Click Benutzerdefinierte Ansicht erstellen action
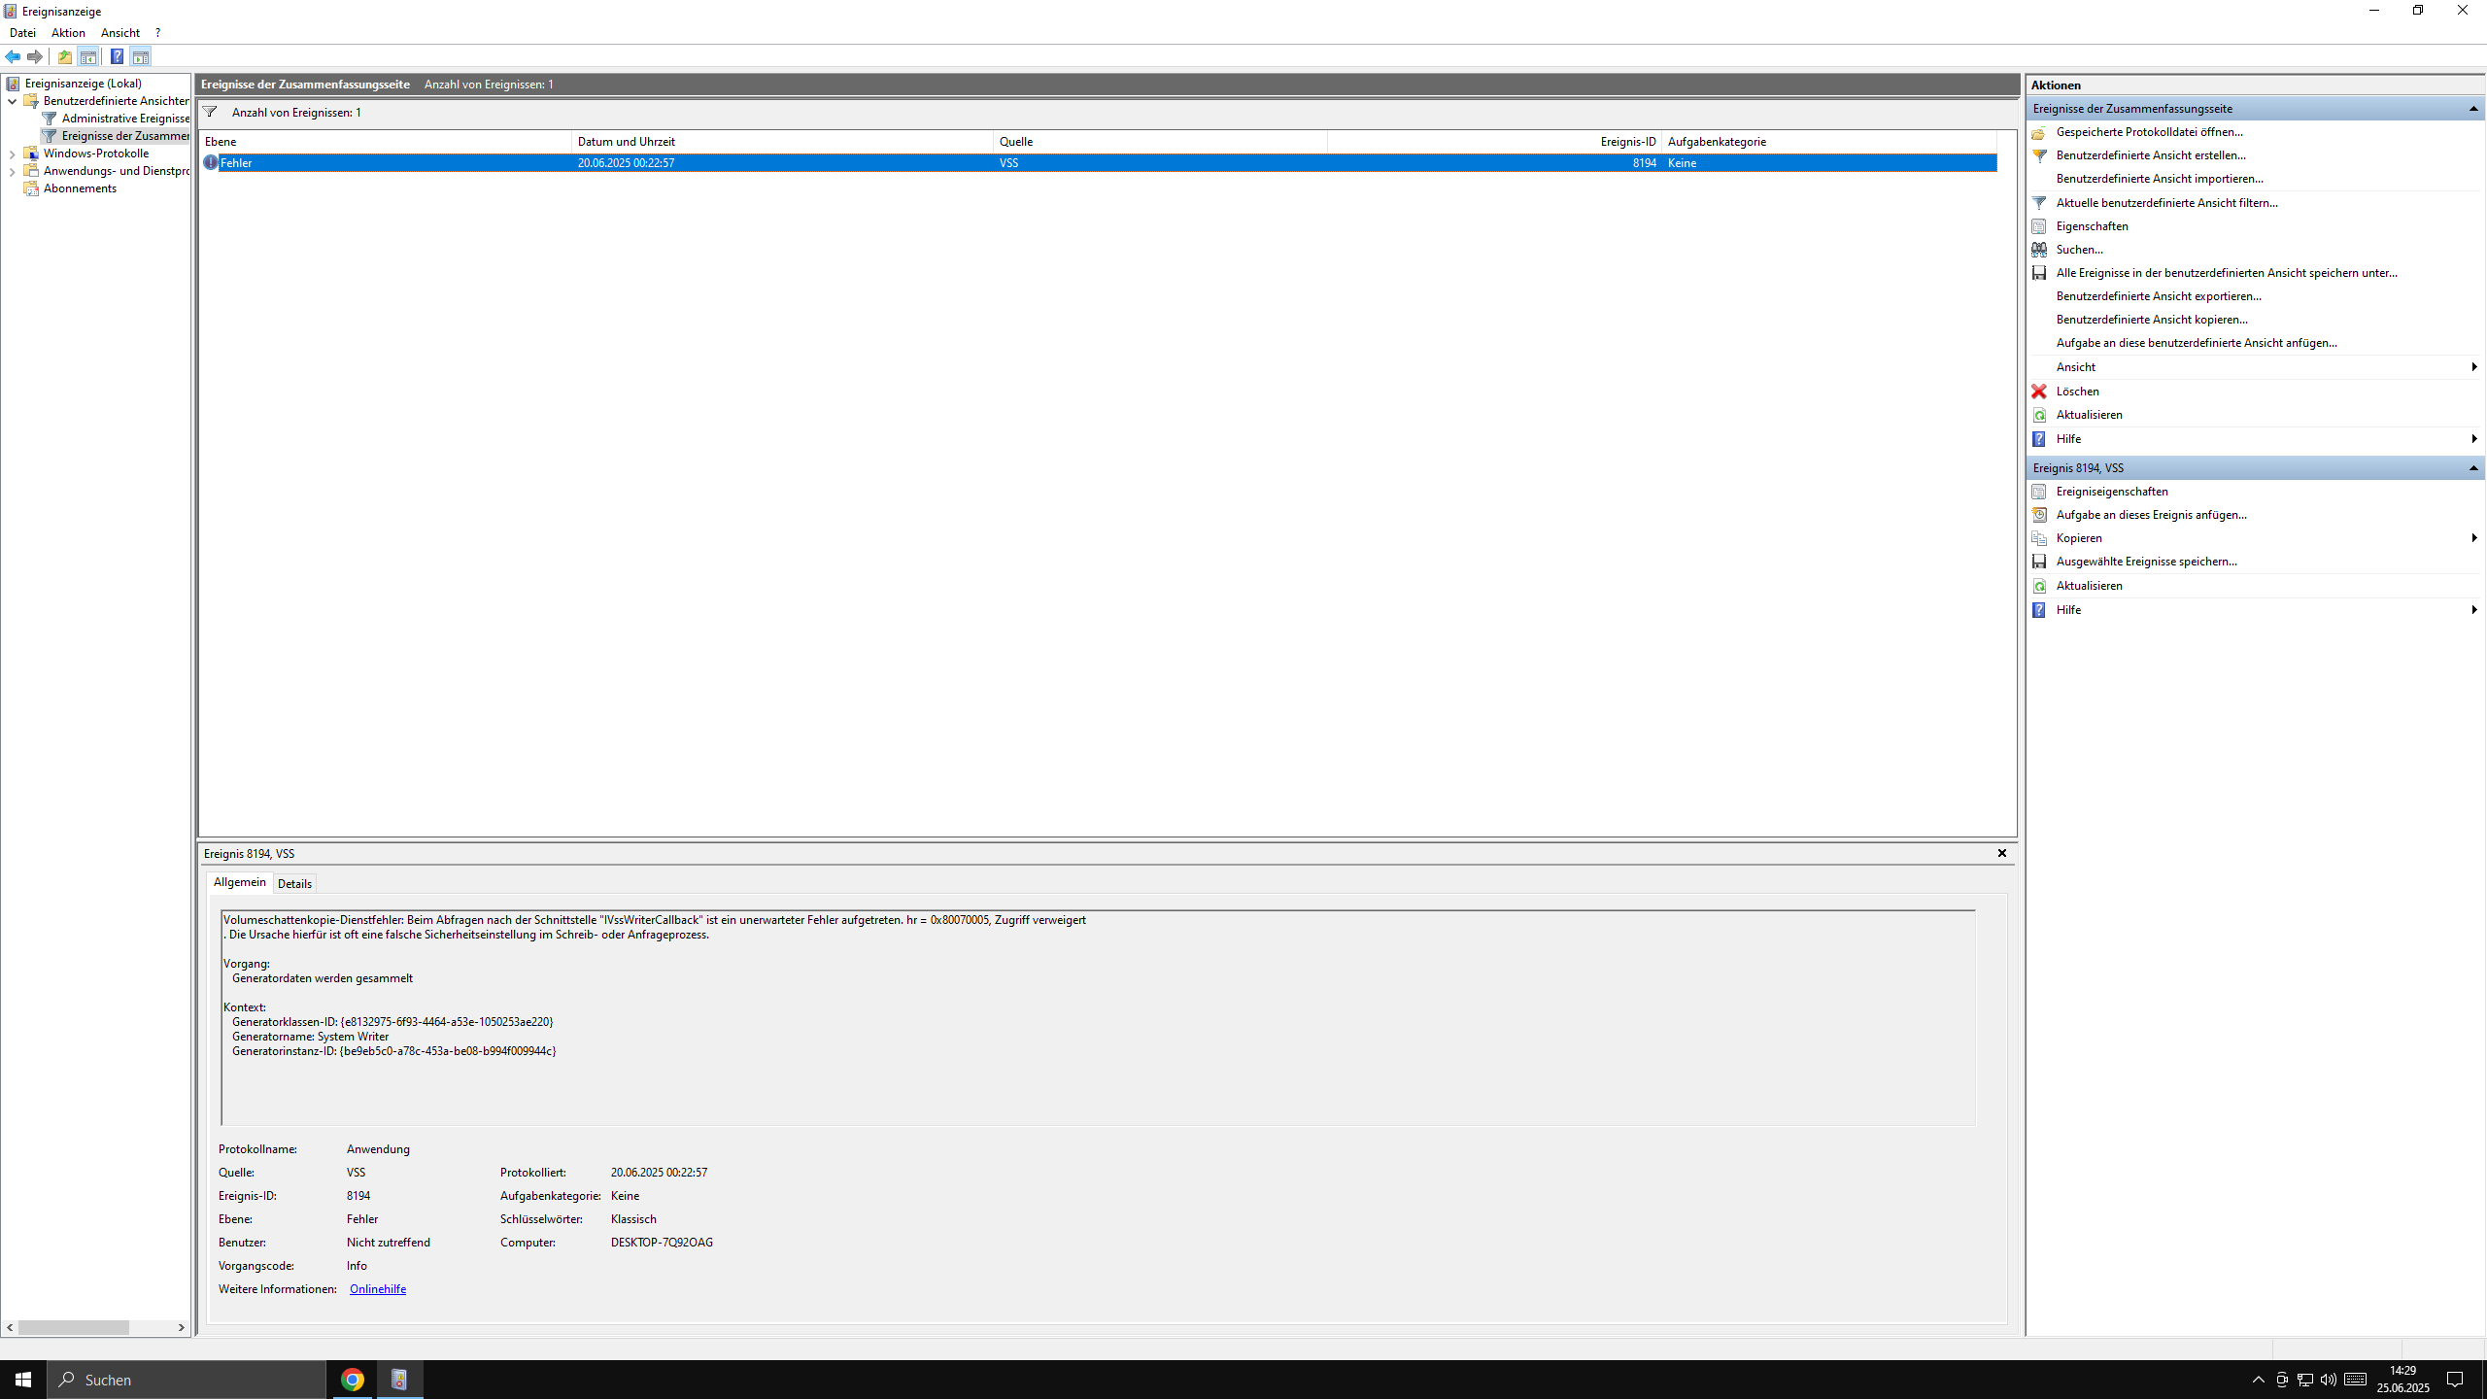Viewport: 2487px width, 1399px height. click(x=2150, y=155)
